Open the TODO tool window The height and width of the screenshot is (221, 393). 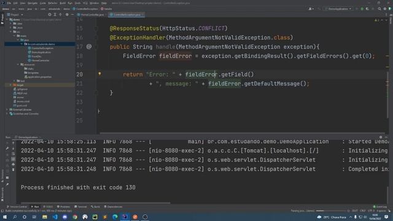click(48, 207)
